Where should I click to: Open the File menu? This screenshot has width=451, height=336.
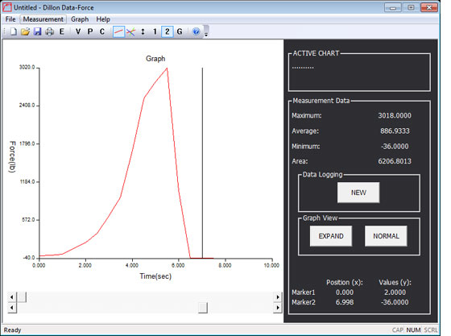coord(10,19)
